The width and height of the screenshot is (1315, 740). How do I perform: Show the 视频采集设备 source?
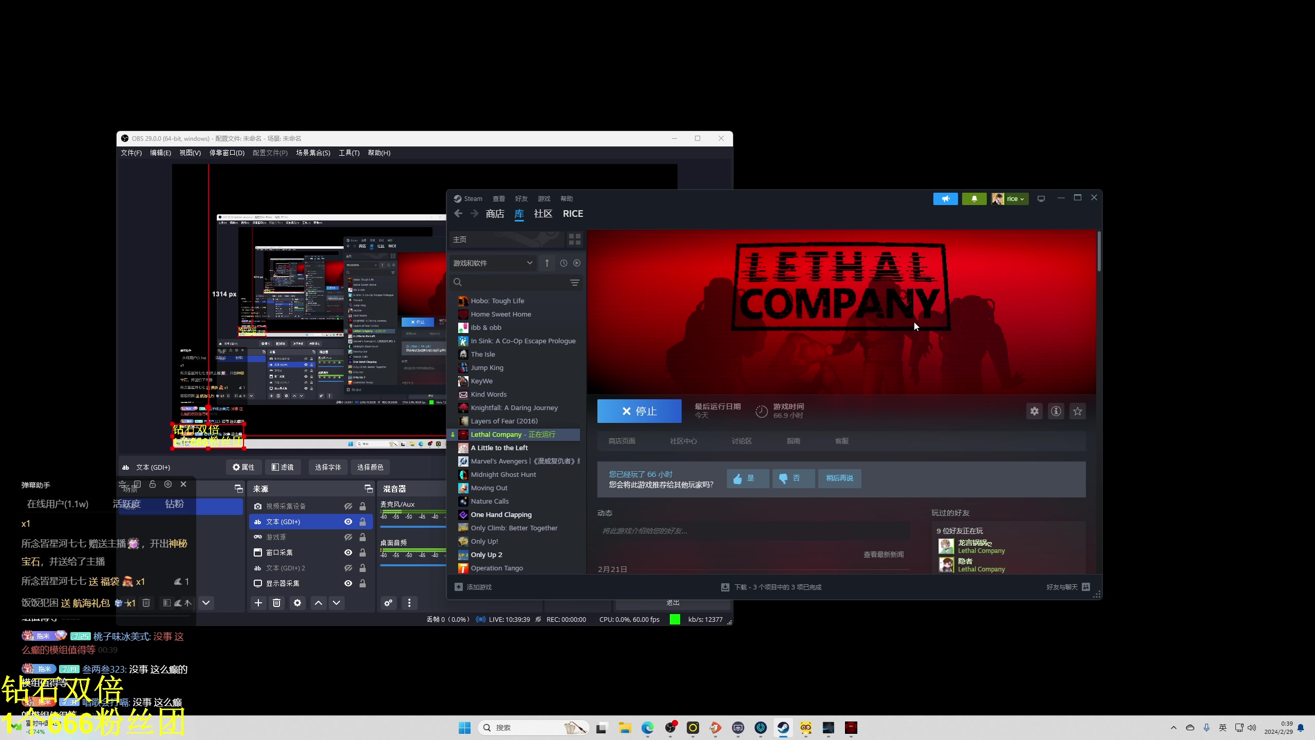pyautogui.click(x=348, y=506)
